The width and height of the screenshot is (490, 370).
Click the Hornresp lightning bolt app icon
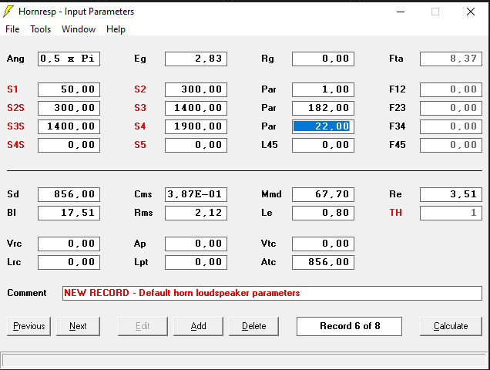click(x=8, y=12)
